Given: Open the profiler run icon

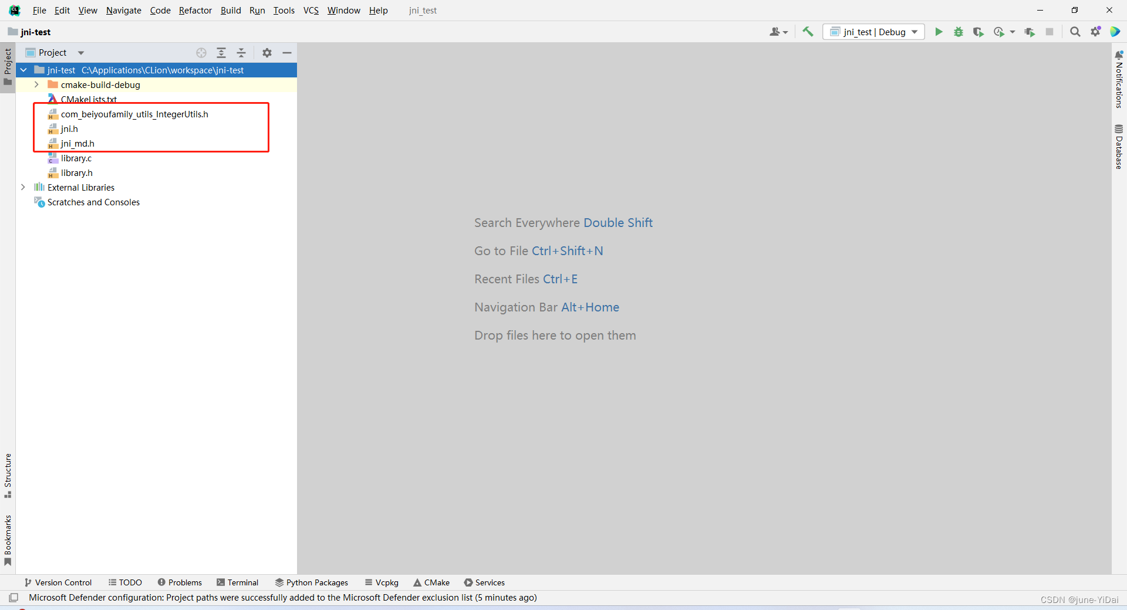Looking at the screenshot, I should 998,32.
